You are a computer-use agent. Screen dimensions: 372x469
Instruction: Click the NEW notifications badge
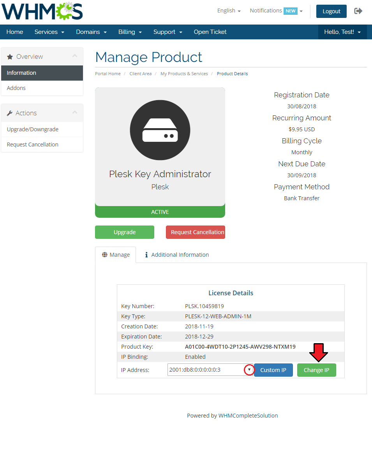(291, 11)
